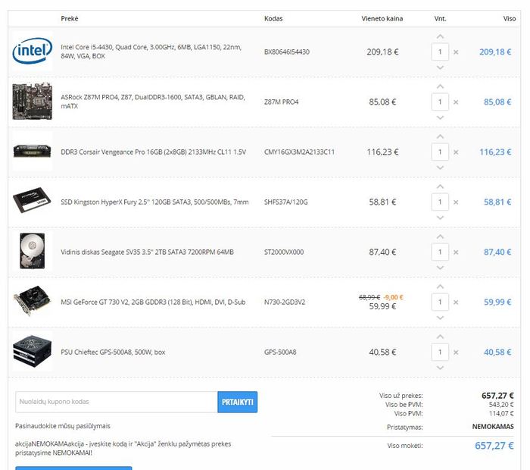The width and height of the screenshot is (530, 470).
Task: Remove the ASRock Z87M PRO4 with the X icon
Action: (456, 102)
